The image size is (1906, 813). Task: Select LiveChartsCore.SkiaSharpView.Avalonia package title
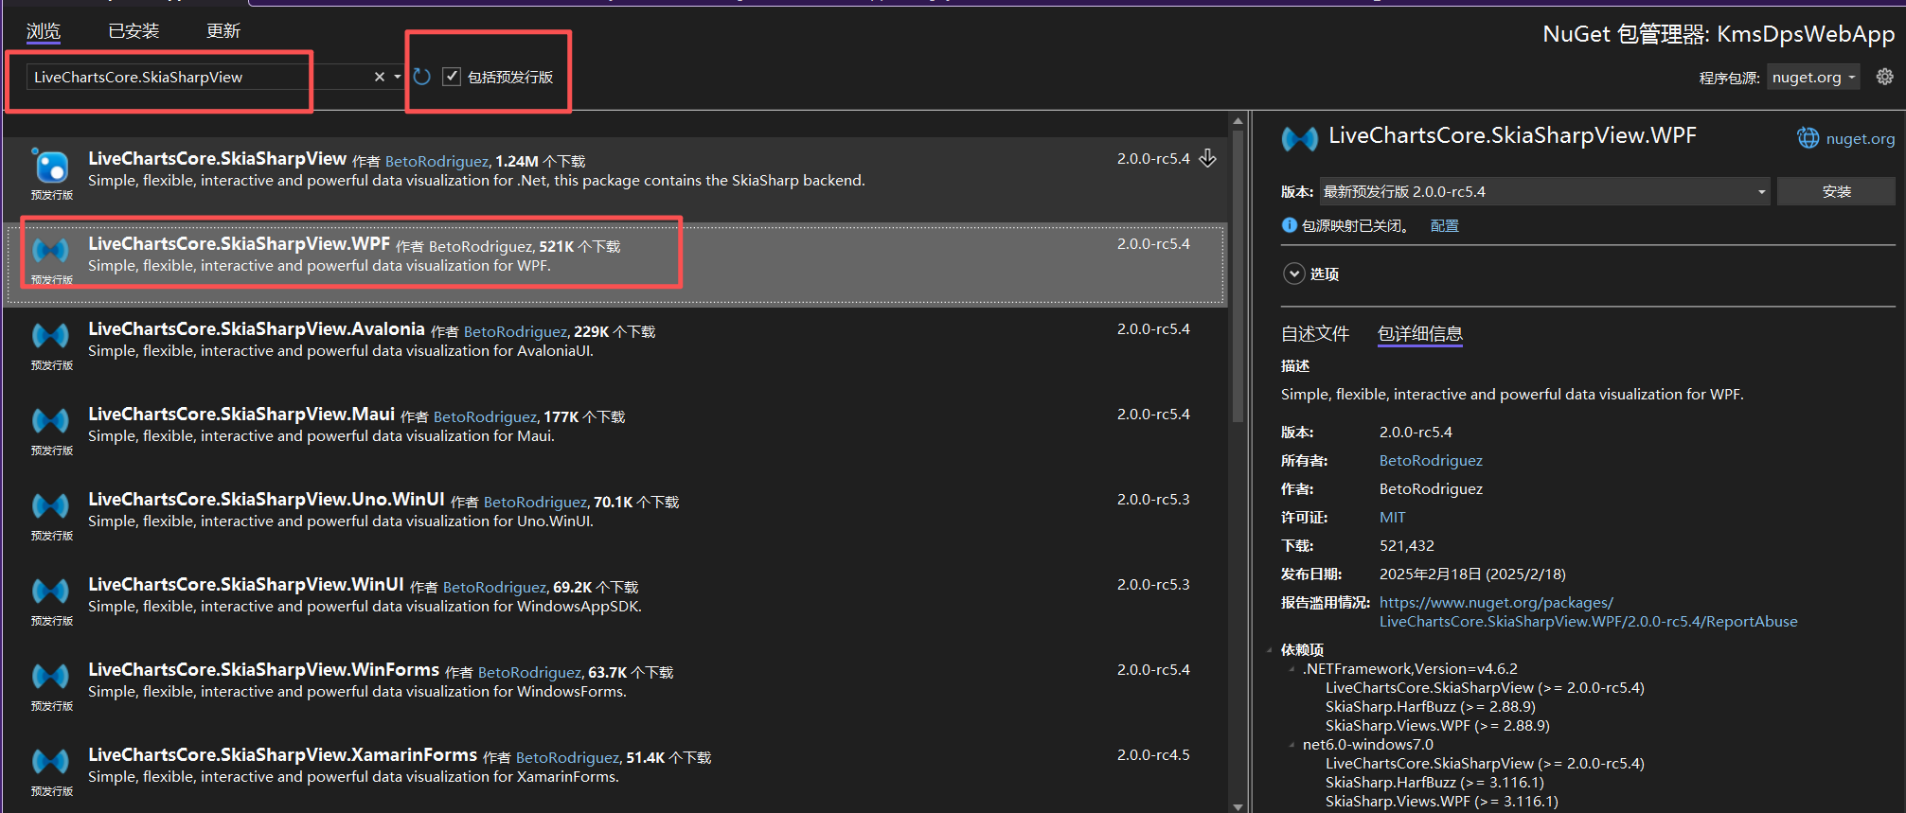(257, 328)
